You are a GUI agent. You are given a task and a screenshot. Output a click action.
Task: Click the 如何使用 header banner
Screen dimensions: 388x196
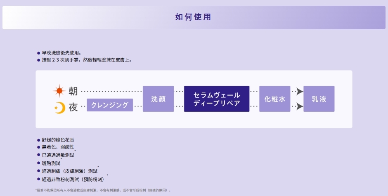pos(194,18)
